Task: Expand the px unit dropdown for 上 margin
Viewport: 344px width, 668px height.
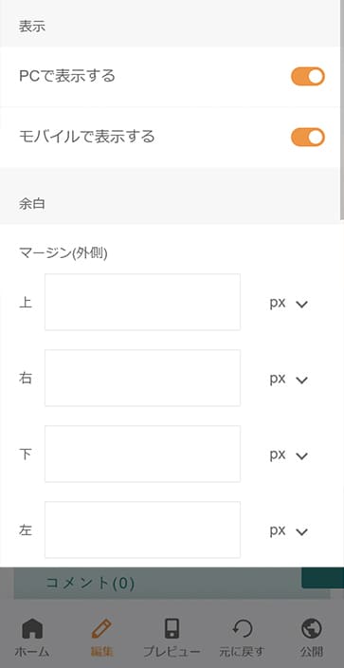Action: (289, 304)
